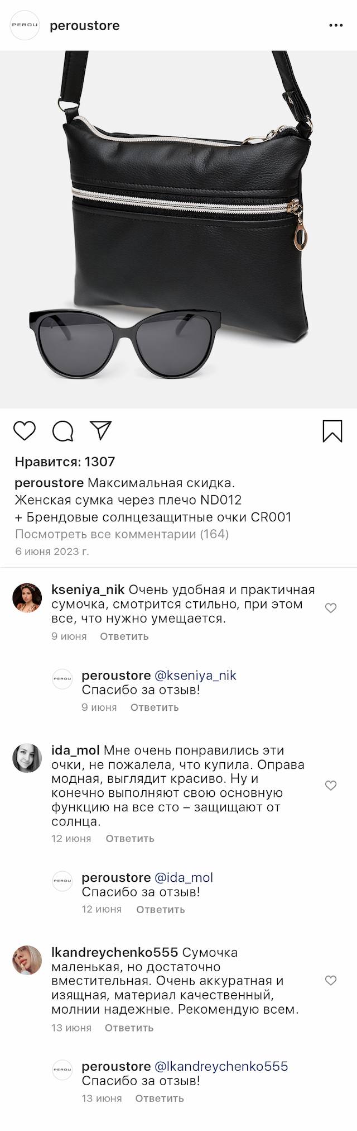
Task: Open the bag and sunglasses product photo
Action: coord(178,229)
